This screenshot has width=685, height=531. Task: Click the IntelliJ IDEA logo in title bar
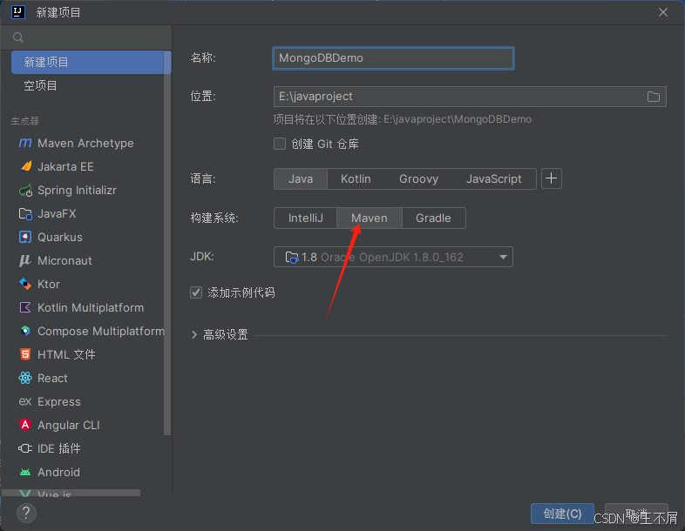tap(18, 12)
